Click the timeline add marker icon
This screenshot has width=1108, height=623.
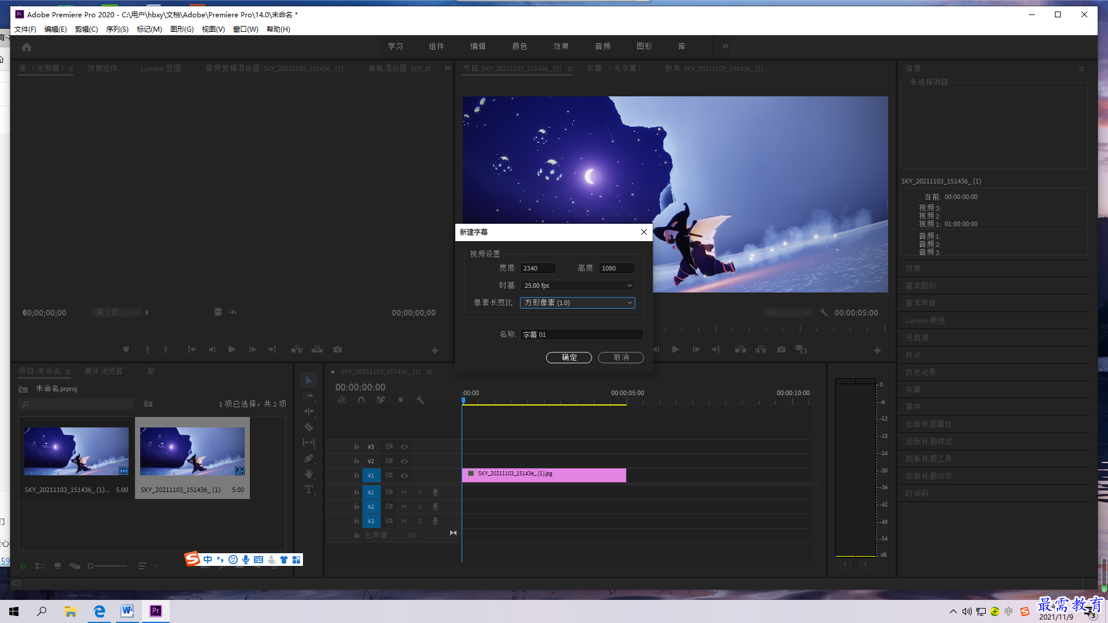(x=400, y=400)
